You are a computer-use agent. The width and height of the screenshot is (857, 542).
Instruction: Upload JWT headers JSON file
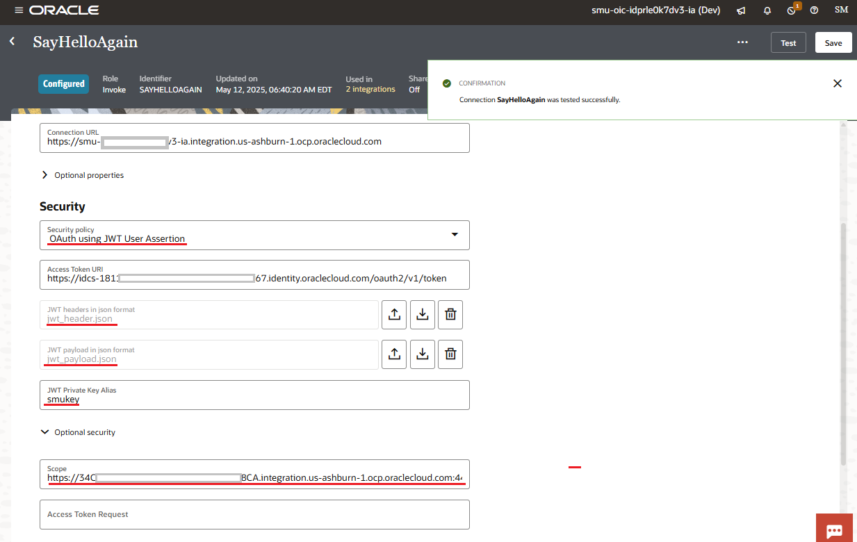click(394, 315)
